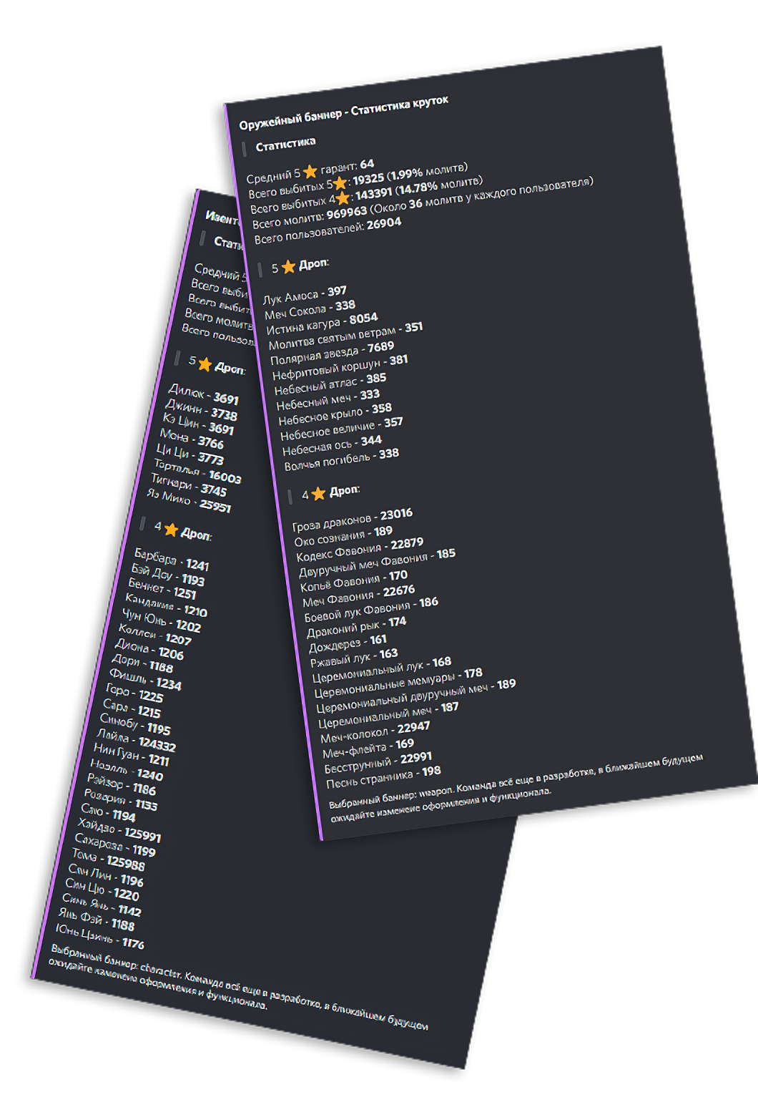The height and width of the screenshot is (1115, 758).
Task: Click star in character banner's '4 Дроп' heading
Action: coord(172,530)
